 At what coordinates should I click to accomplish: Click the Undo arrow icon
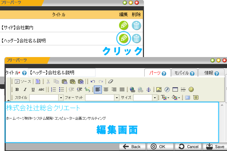coord(93,82)
